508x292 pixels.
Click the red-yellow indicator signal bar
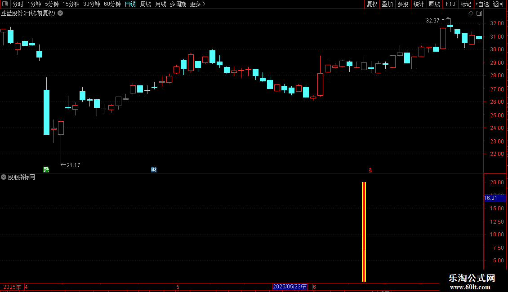[364, 232]
